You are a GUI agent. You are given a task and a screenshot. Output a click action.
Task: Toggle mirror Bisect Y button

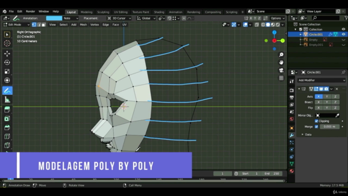[x=327, y=102]
